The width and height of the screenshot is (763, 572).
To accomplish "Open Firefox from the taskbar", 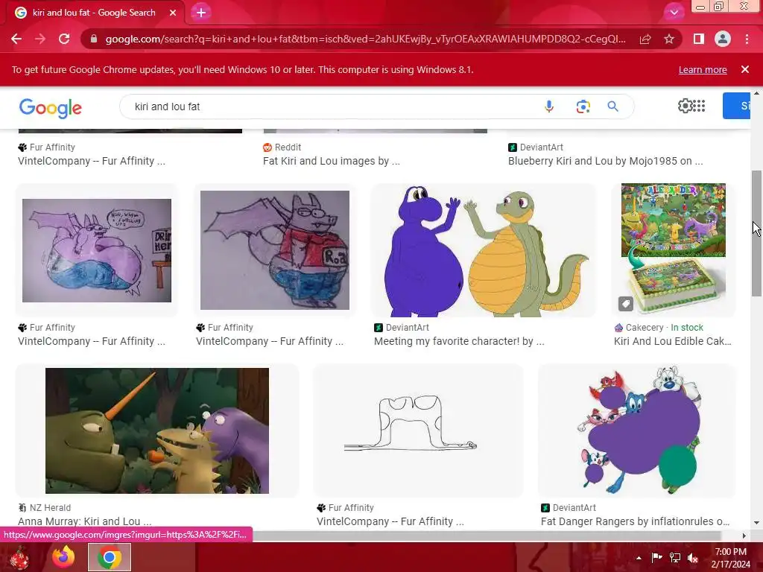I will pos(64,557).
